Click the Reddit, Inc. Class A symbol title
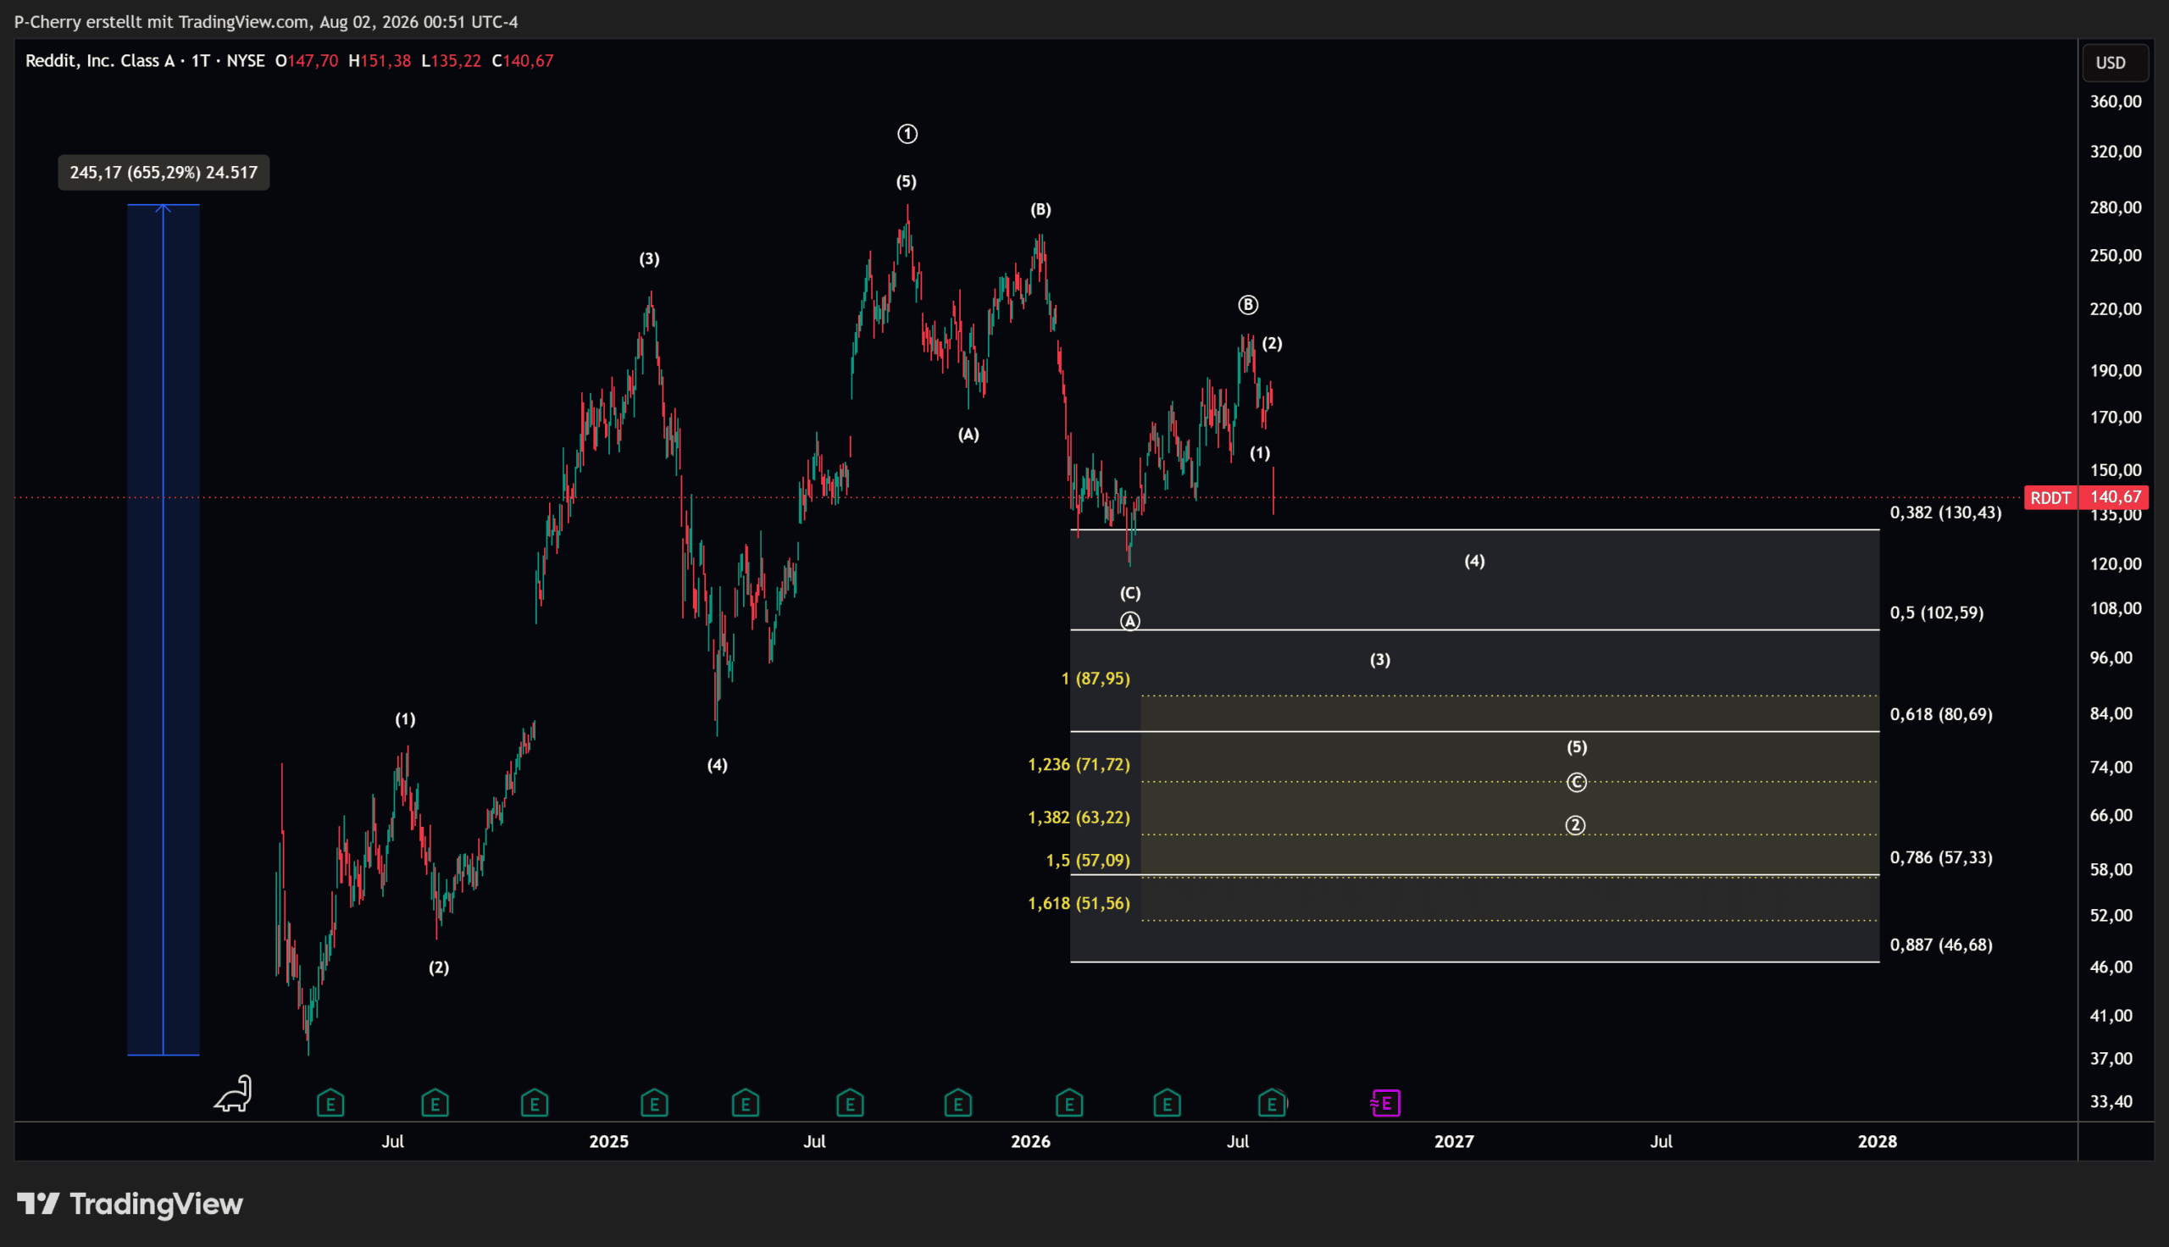Viewport: 2169px width, 1247px height. tap(99, 61)
